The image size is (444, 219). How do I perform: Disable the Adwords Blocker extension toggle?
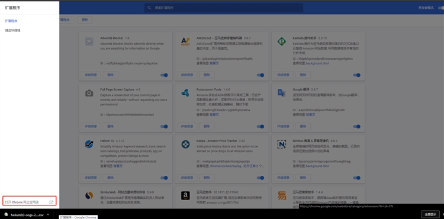[164, 75]
